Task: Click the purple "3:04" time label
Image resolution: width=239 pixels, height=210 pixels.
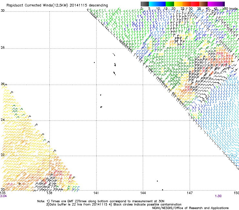Action: [x=3, y=196]
